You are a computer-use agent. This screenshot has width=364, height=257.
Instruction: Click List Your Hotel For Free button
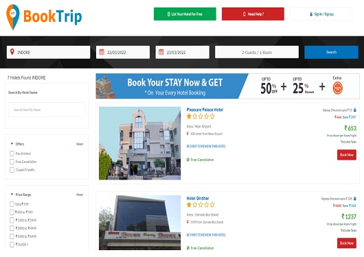pos(185,14)
